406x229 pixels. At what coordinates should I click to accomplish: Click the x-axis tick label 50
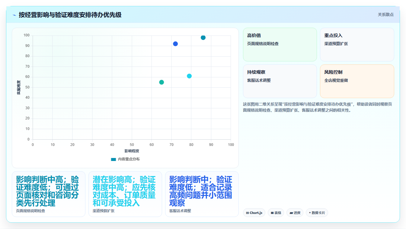click(132, 145)
